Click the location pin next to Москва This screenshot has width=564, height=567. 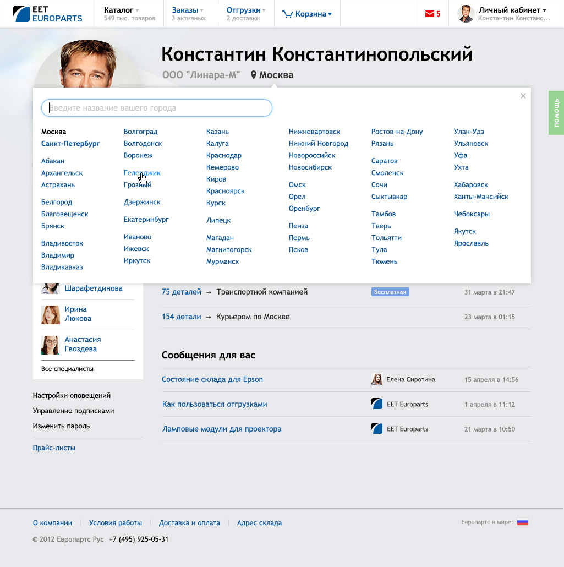(254, 75)
